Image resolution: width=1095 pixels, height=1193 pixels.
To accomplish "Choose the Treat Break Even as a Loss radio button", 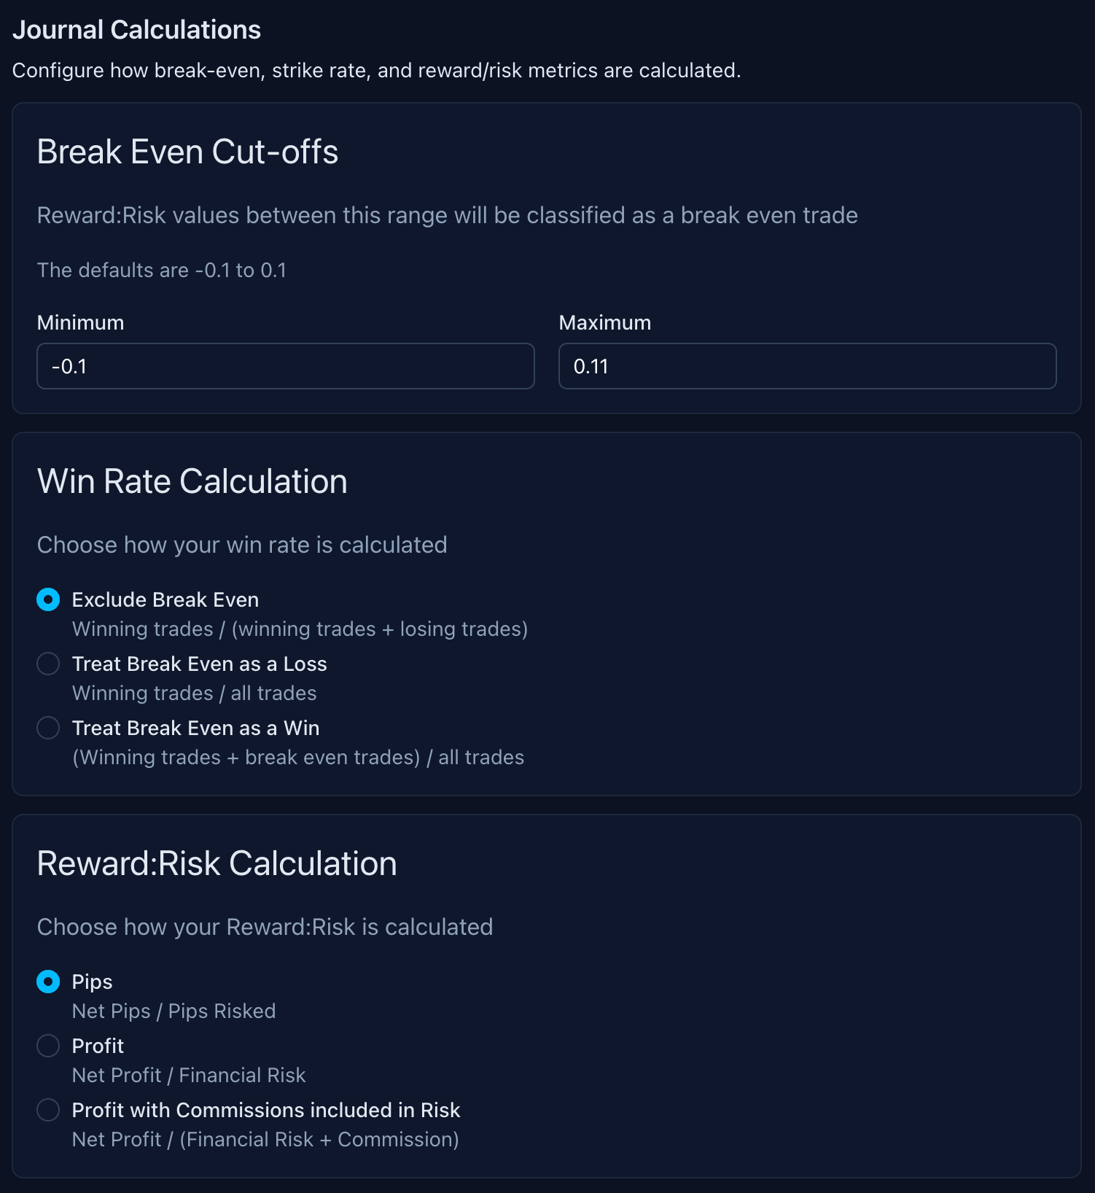I will (48, 664).
